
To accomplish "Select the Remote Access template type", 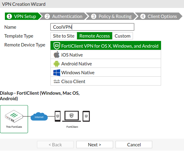I will point(94,36).
